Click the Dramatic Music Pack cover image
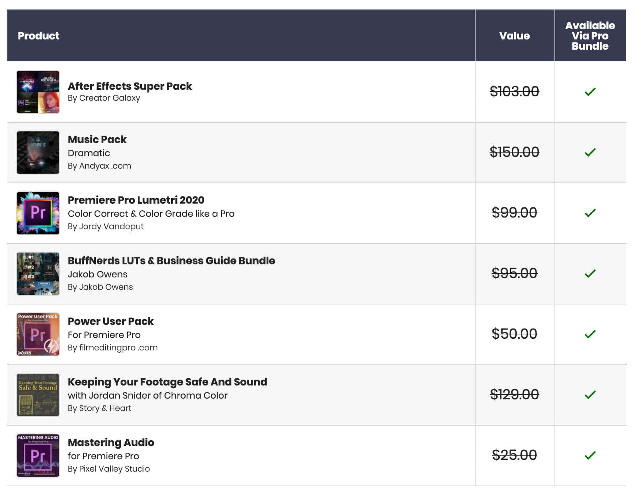 (x=38, y=152)
